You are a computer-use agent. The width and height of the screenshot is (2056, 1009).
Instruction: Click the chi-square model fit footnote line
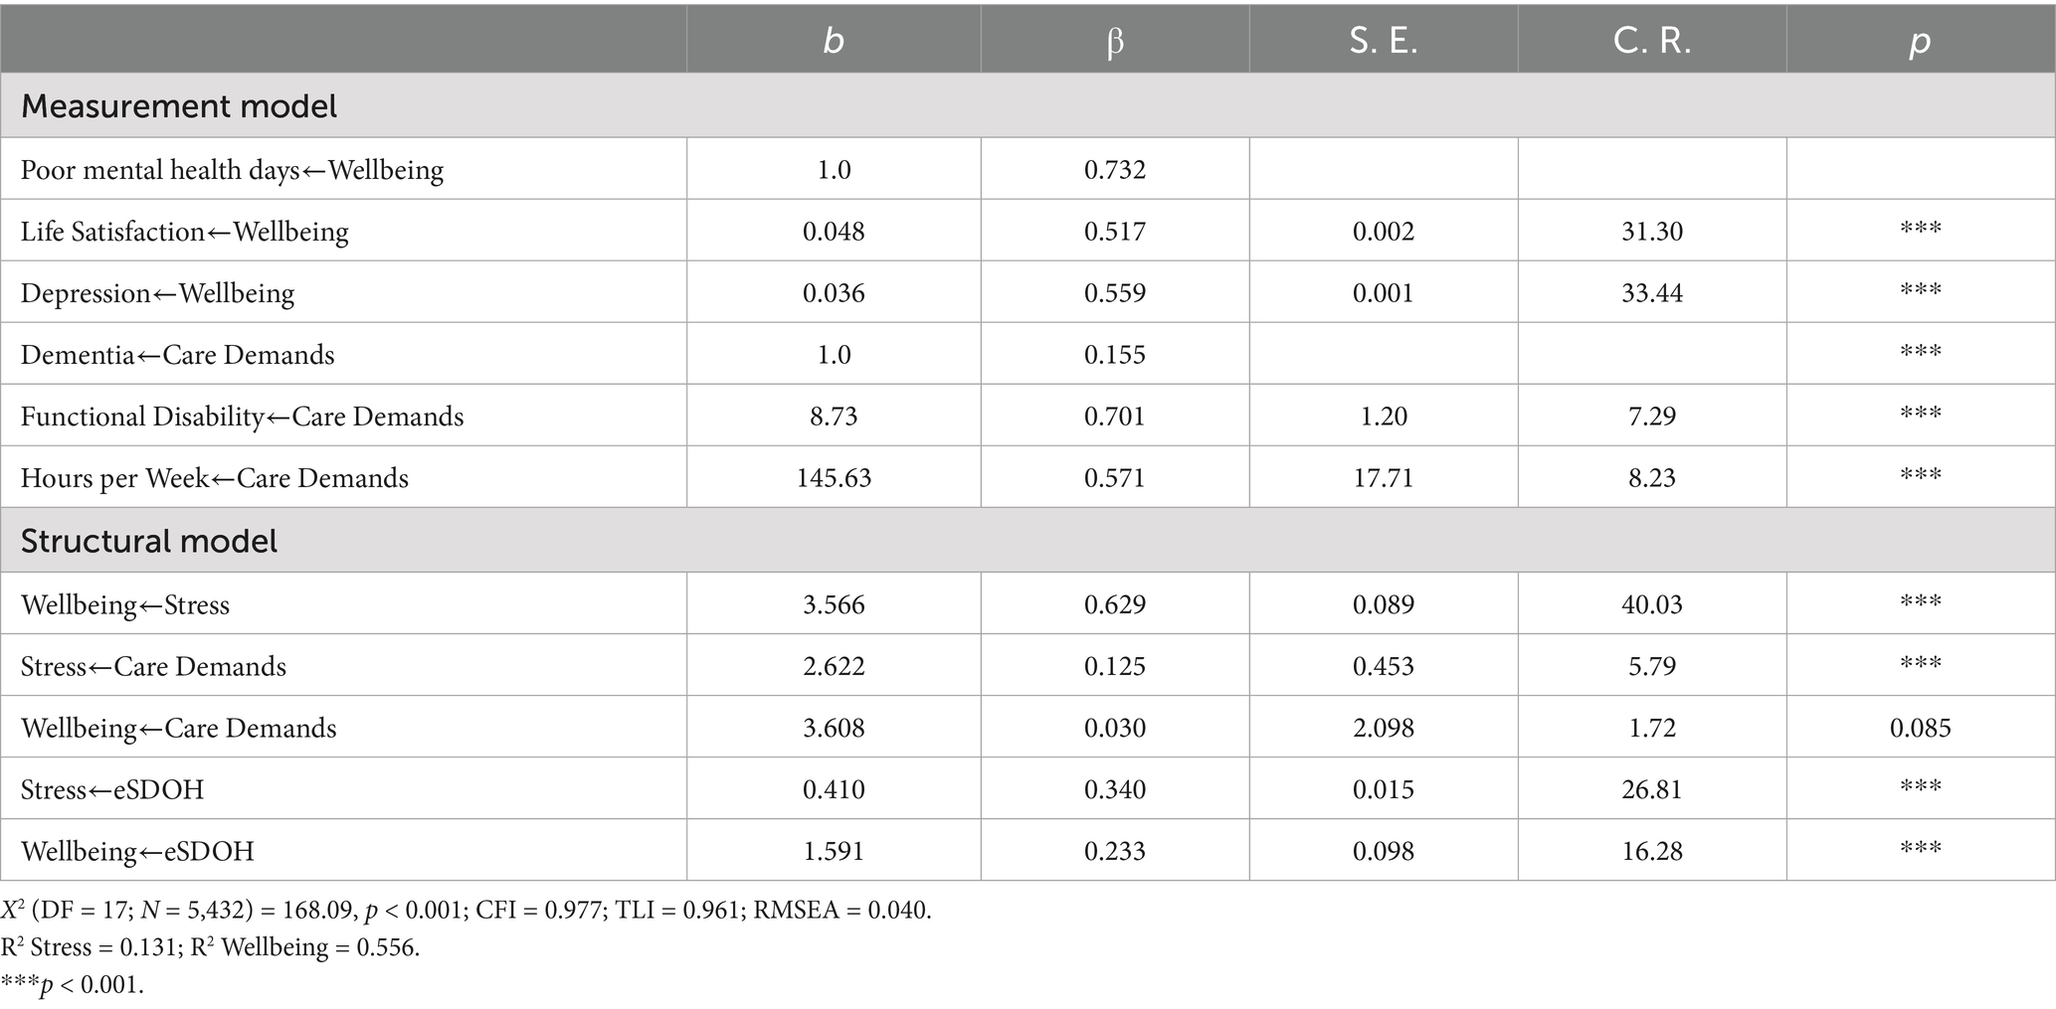click(x=467, y=910)
